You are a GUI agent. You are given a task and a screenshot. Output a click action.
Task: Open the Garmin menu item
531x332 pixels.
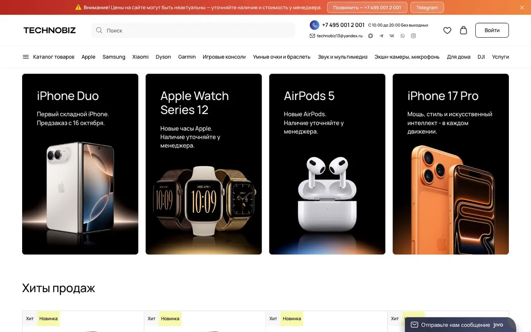(187, 57)
